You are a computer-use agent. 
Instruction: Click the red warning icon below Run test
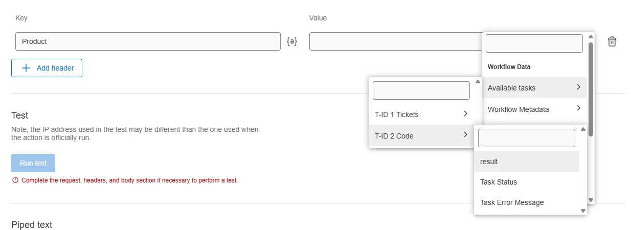click(x=15, y=180)
